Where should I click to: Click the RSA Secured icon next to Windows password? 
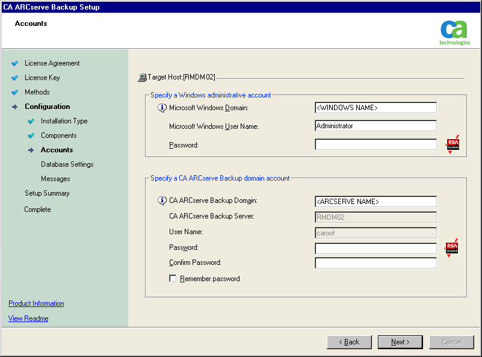pyautogui.click(x=452, y=144)
